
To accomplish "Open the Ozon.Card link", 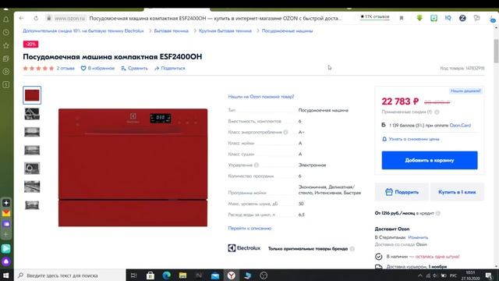I will [460, 125].
